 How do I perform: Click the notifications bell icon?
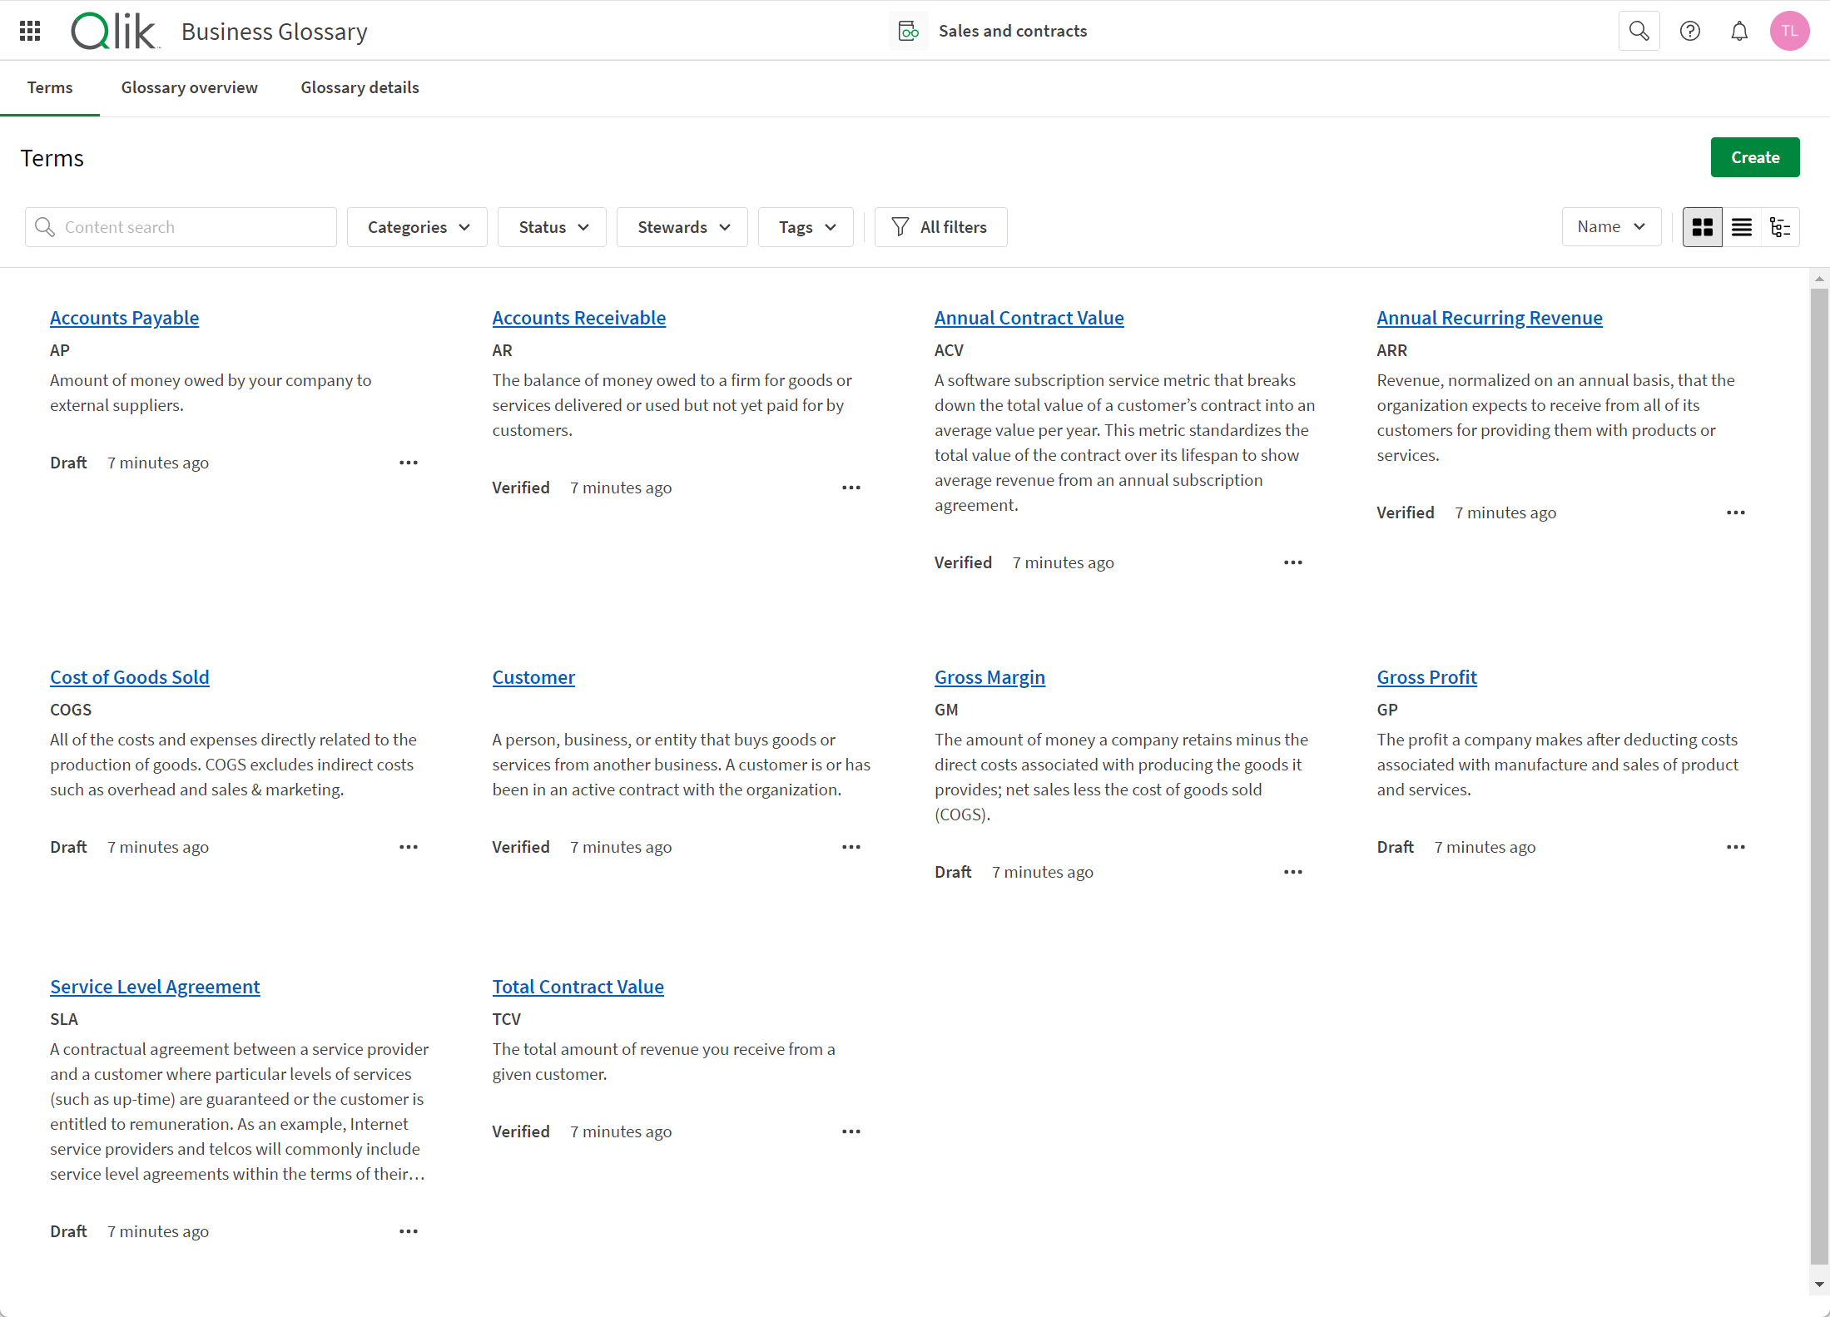click(1740, 32)
